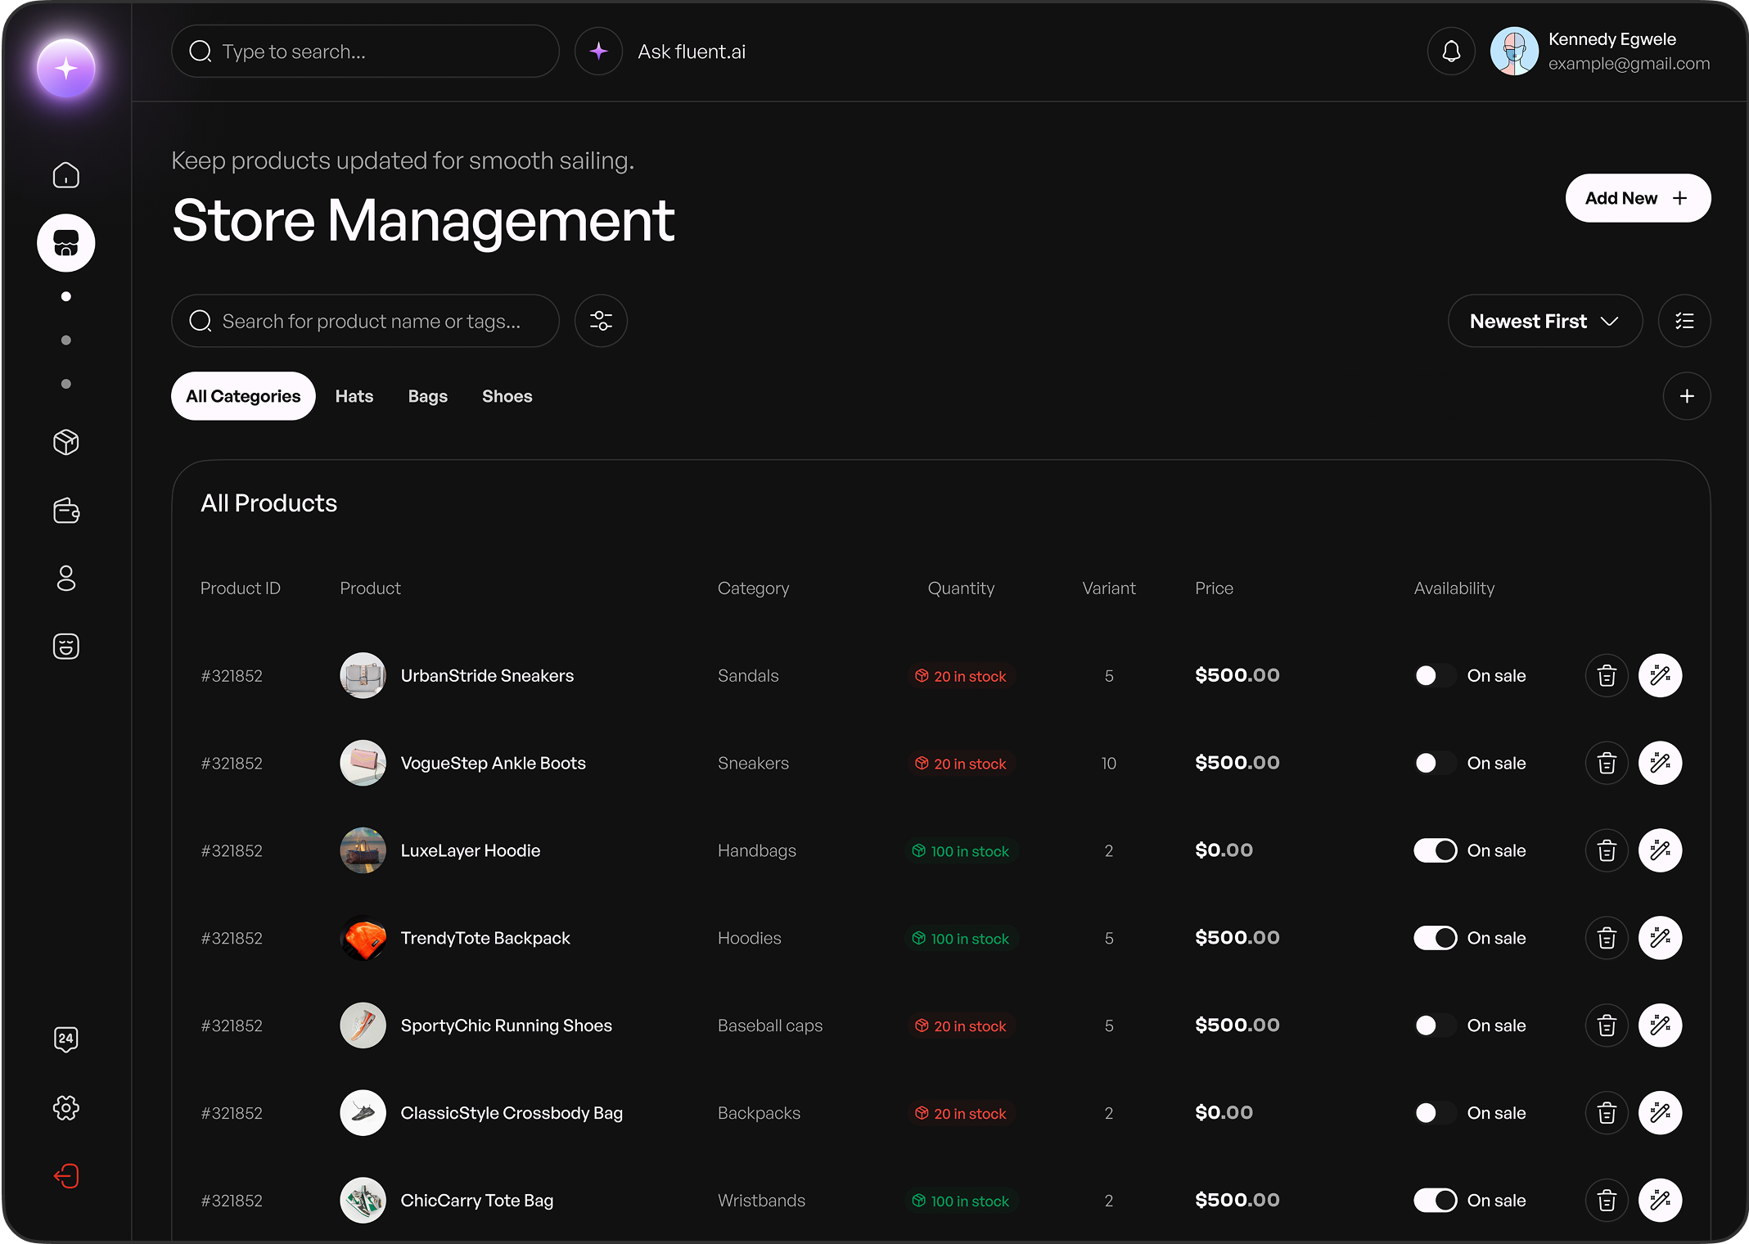Image resolution: width=1749 pixels, height=1244 pixels.
Task: Delete the UrbanStride Sneakers product
Action: click(x=1607, y=675)
